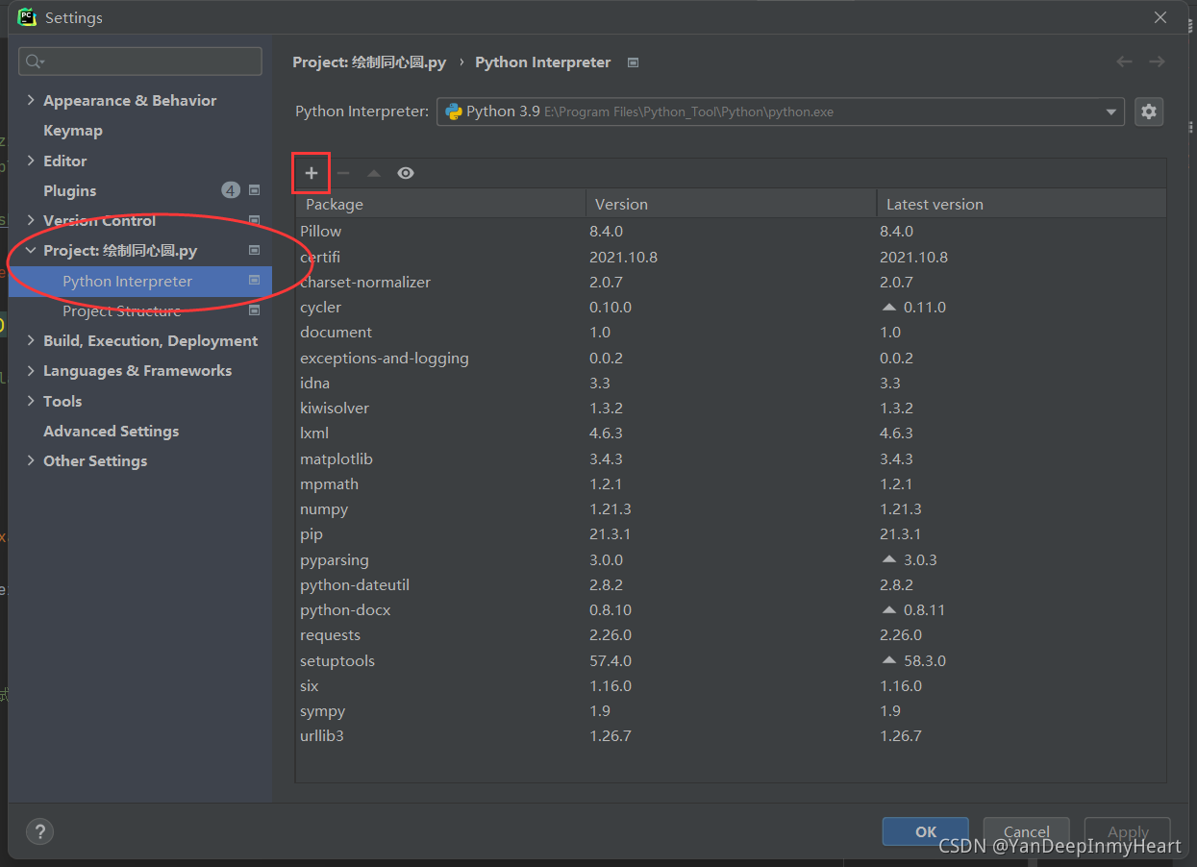
Task: Expand the Editor settings section
Action: (31, 161)
